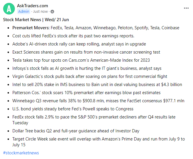Click the Adobe AI-driven stock rally line

[79, 44]
